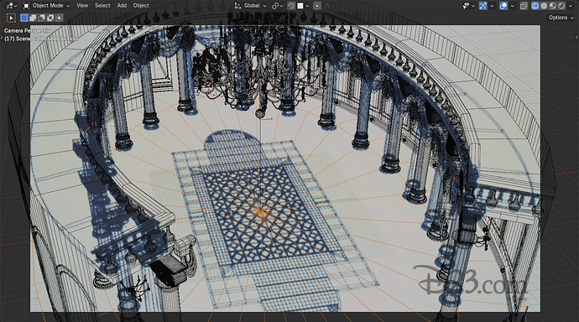Choose the Invert Selection mode
The width and height of the screenshot is (579, 322).
50,18
